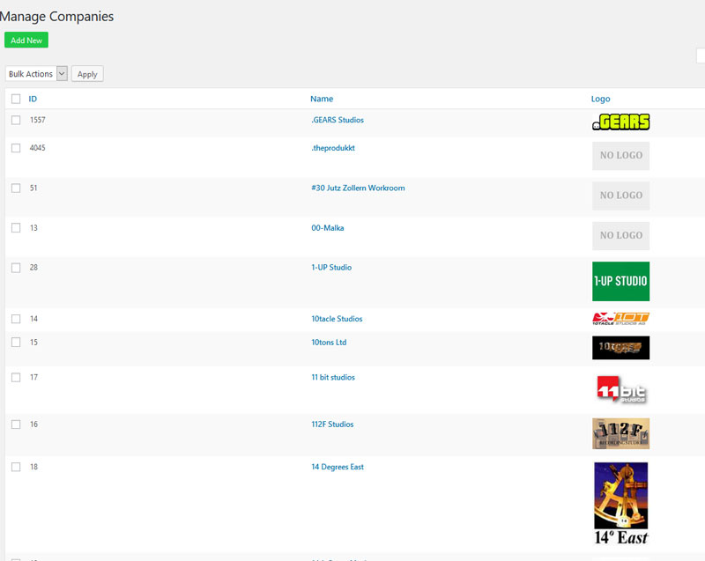The image size is (705, 561).
Task: Check the box for ID 4045
Action: pos(16,148)
